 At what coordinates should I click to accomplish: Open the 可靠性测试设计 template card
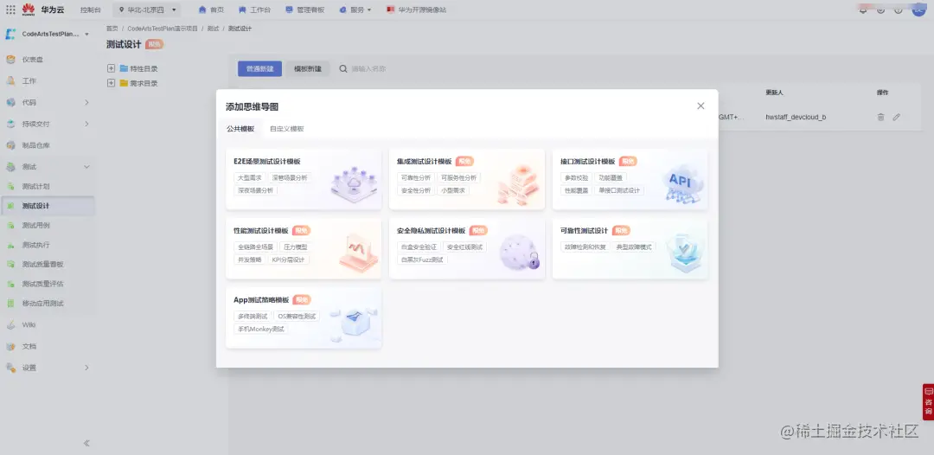coord(630,248)
